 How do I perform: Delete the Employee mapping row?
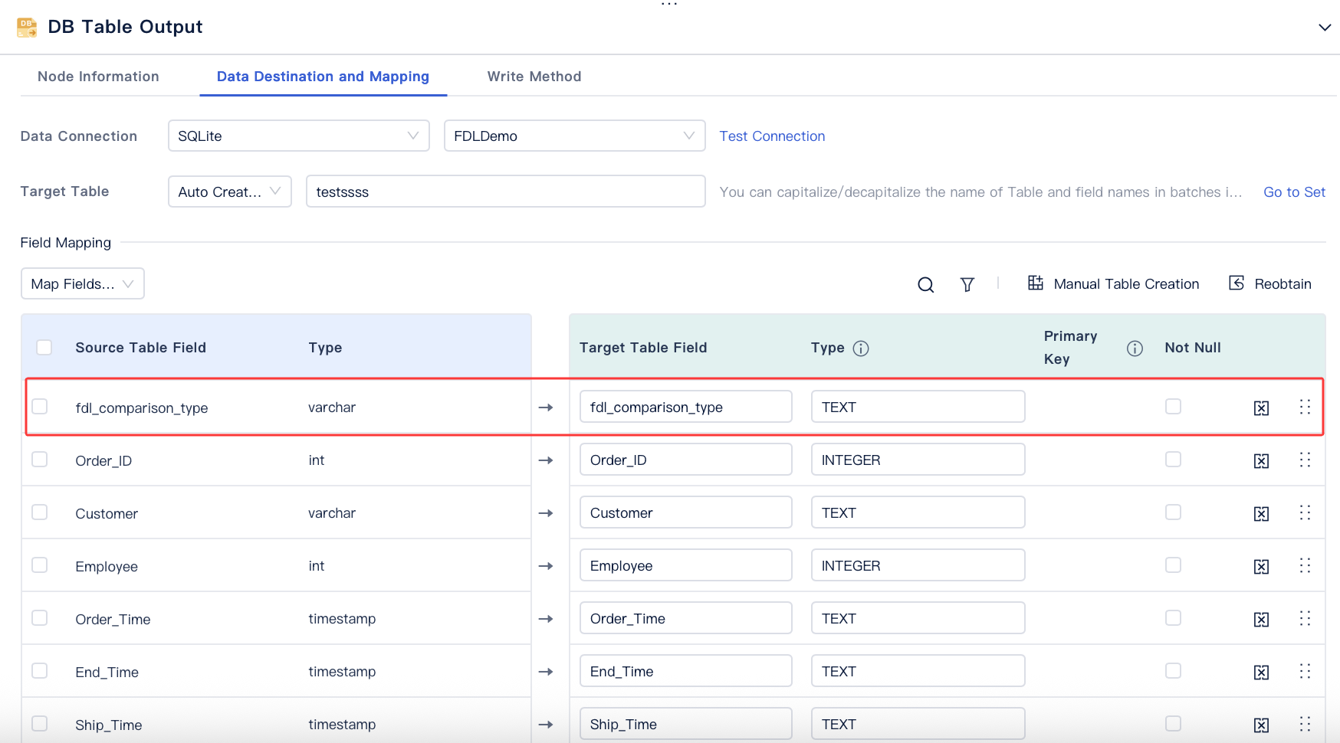coord(1261,566)
